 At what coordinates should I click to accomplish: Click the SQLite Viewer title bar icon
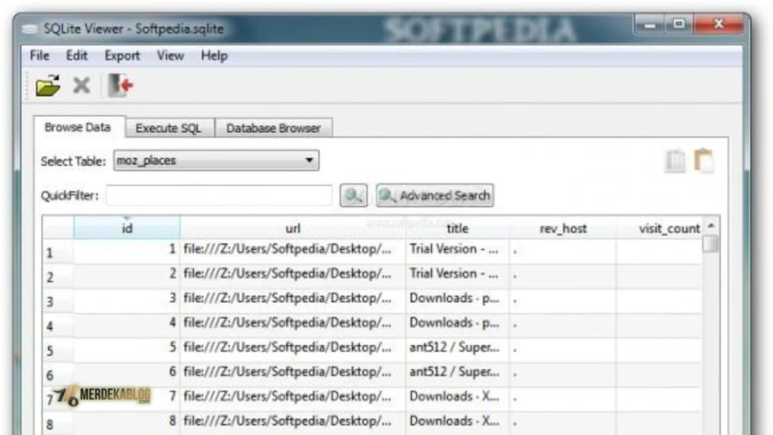29,29
